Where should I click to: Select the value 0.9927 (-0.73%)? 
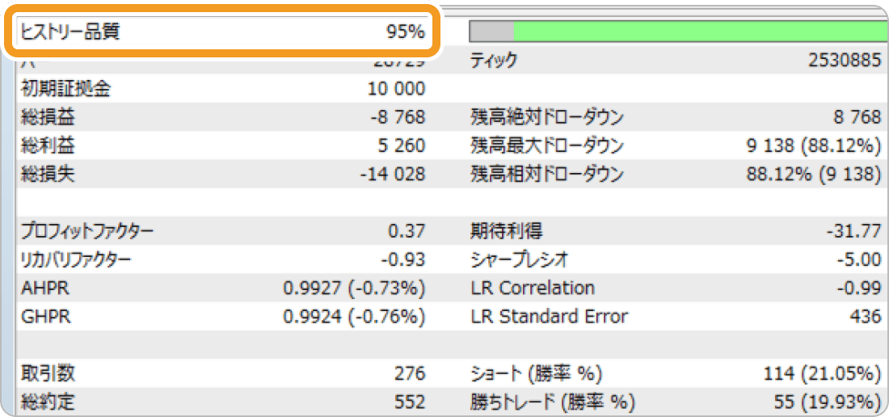pyautogui.click(x=354, y=288)
